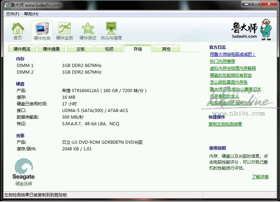Click the 光驱 section heading
Image resolution: width=280 pixels, height=202 pixels.
pos(20,136)
